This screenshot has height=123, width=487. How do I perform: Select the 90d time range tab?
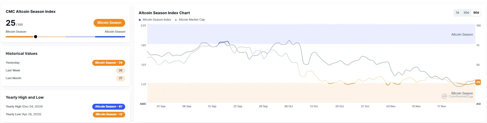click(x=476, y=13)
